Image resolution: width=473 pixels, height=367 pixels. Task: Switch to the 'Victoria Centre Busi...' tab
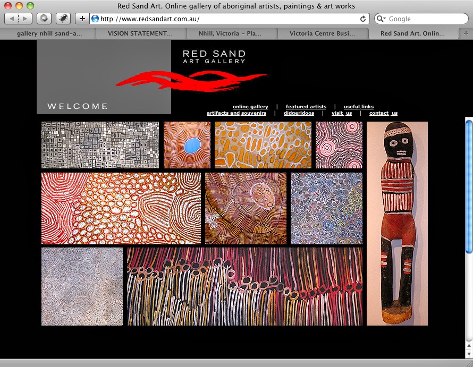(x=323, y=33)
